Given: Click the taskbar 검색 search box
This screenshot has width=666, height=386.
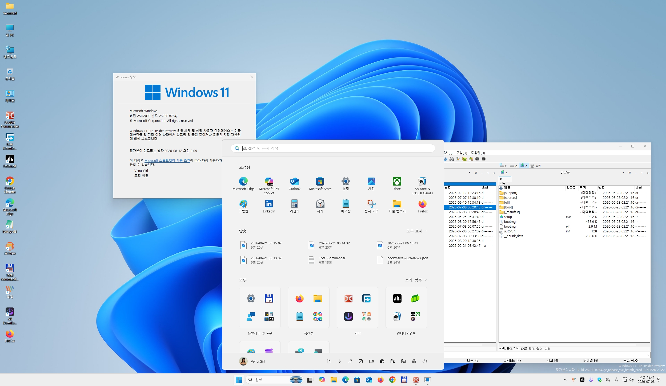Looking at the screenshot, I should [x=275, y=380].
